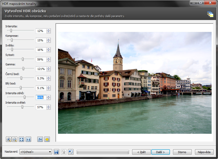Fit the preview image to the window

pos(21,139)
